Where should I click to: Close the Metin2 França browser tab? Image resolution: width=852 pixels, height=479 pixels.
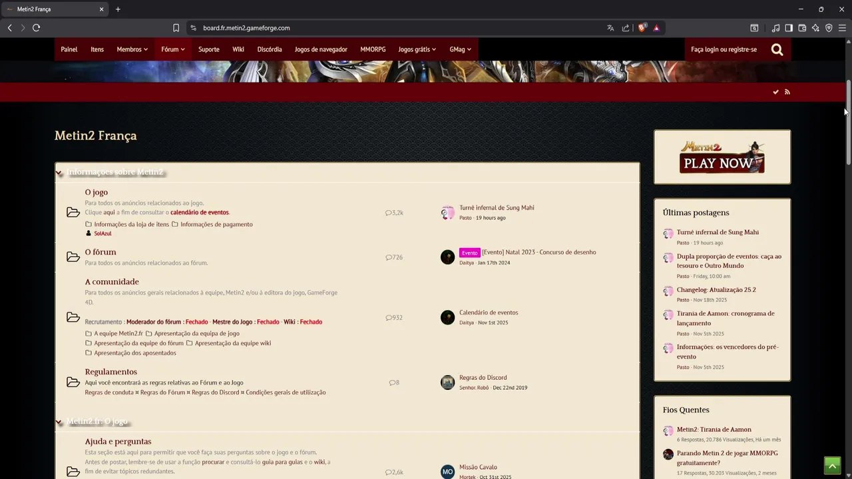click(101, 9)
